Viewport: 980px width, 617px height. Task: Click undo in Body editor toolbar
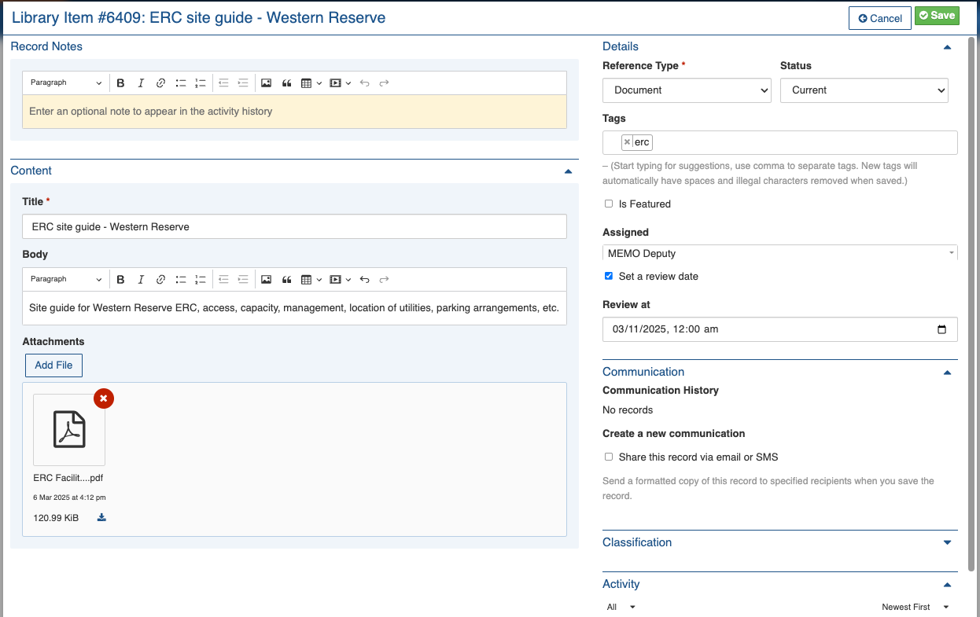[364, 280]
